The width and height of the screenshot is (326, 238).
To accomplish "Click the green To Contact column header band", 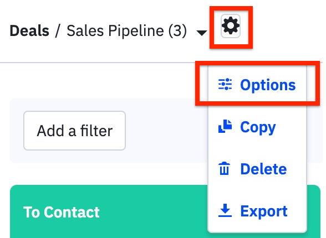I will point(109,211).
